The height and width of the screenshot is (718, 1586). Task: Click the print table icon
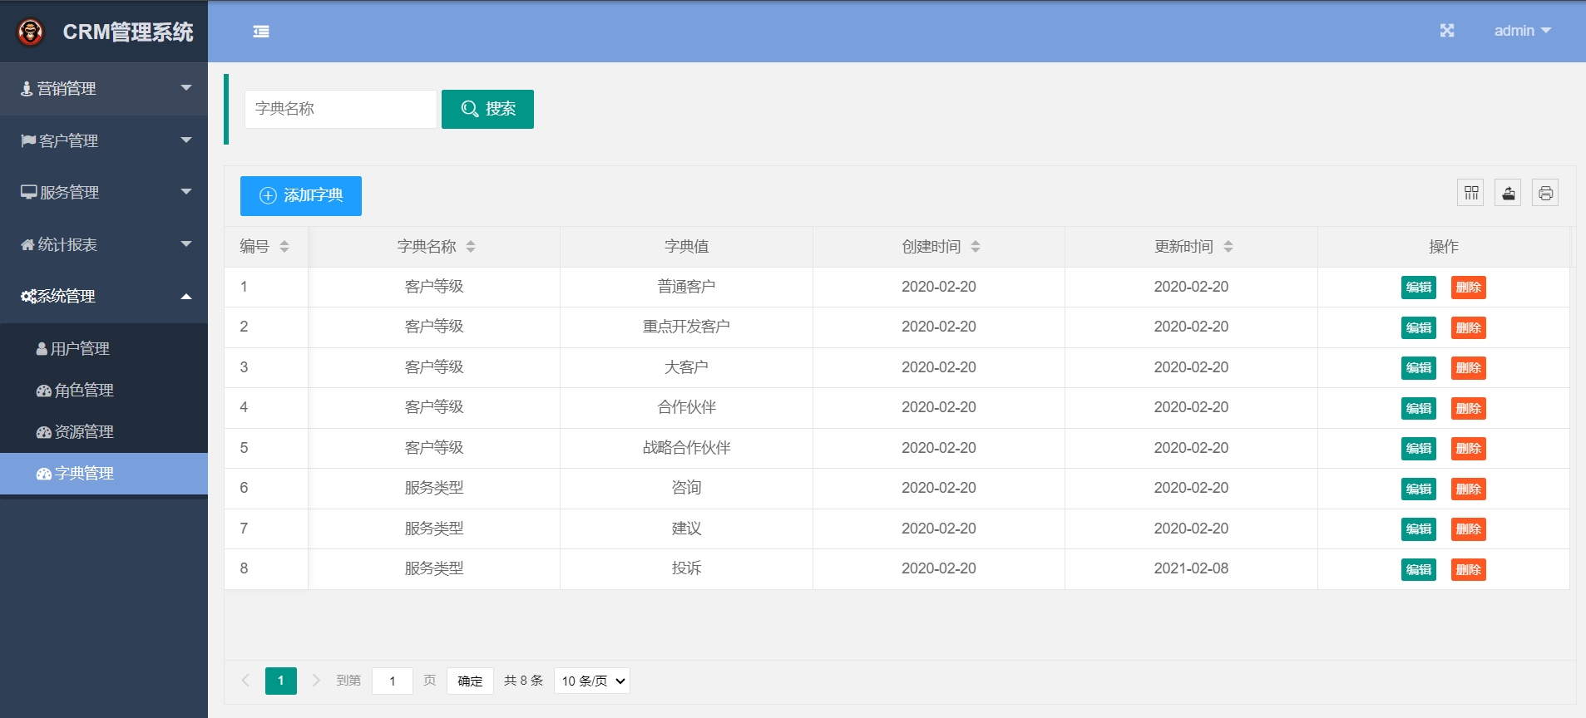click(x=1545, y=193)
